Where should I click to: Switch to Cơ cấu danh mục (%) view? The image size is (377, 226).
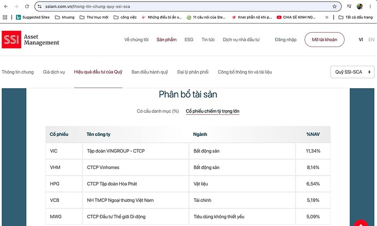(x=158, y=111)
